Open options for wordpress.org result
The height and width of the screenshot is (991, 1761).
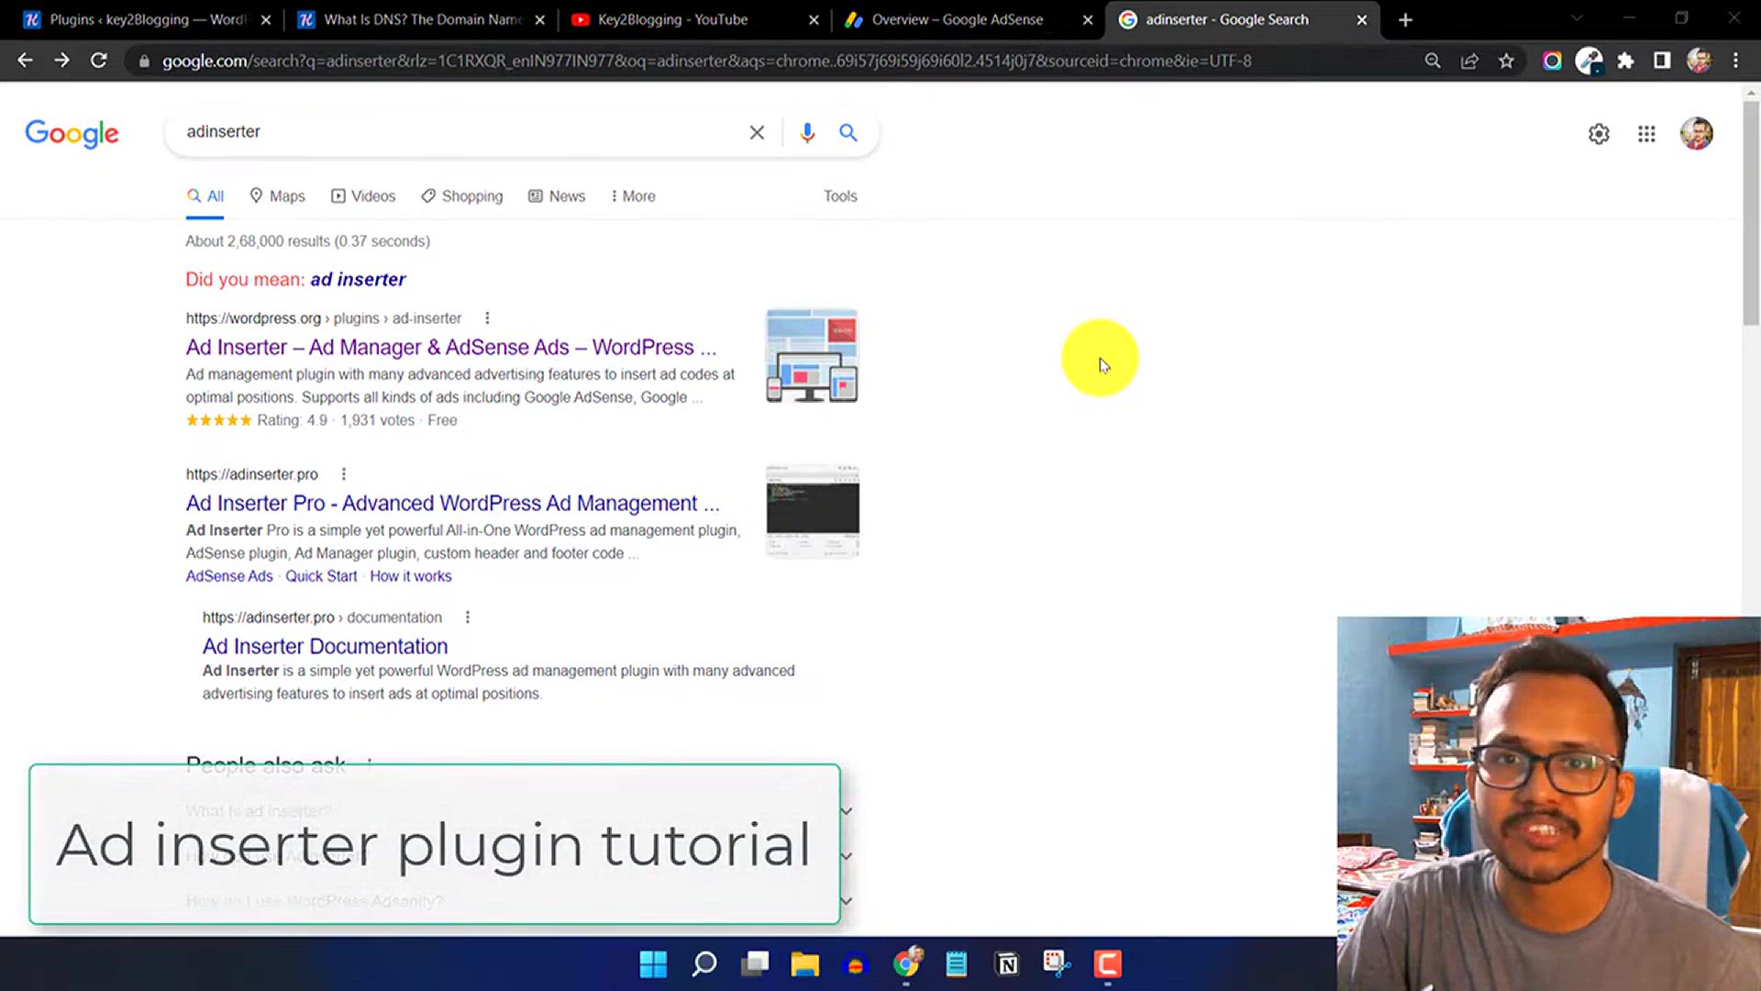point(487,318)
